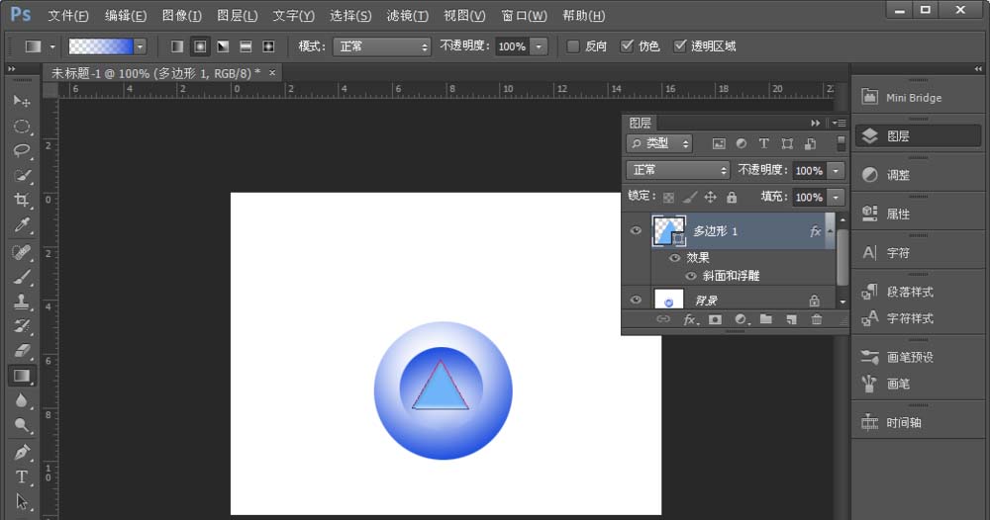Enable the 反向 reverse checkbox
This screenshot has width=990, height=520.
(573, 46)
